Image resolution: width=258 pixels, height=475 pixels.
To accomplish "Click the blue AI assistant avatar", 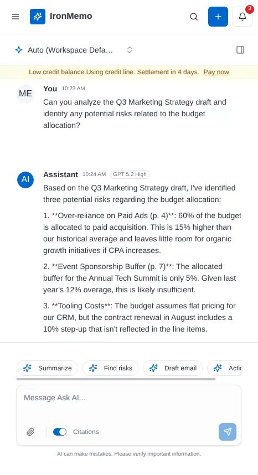I will pos(25,179).
